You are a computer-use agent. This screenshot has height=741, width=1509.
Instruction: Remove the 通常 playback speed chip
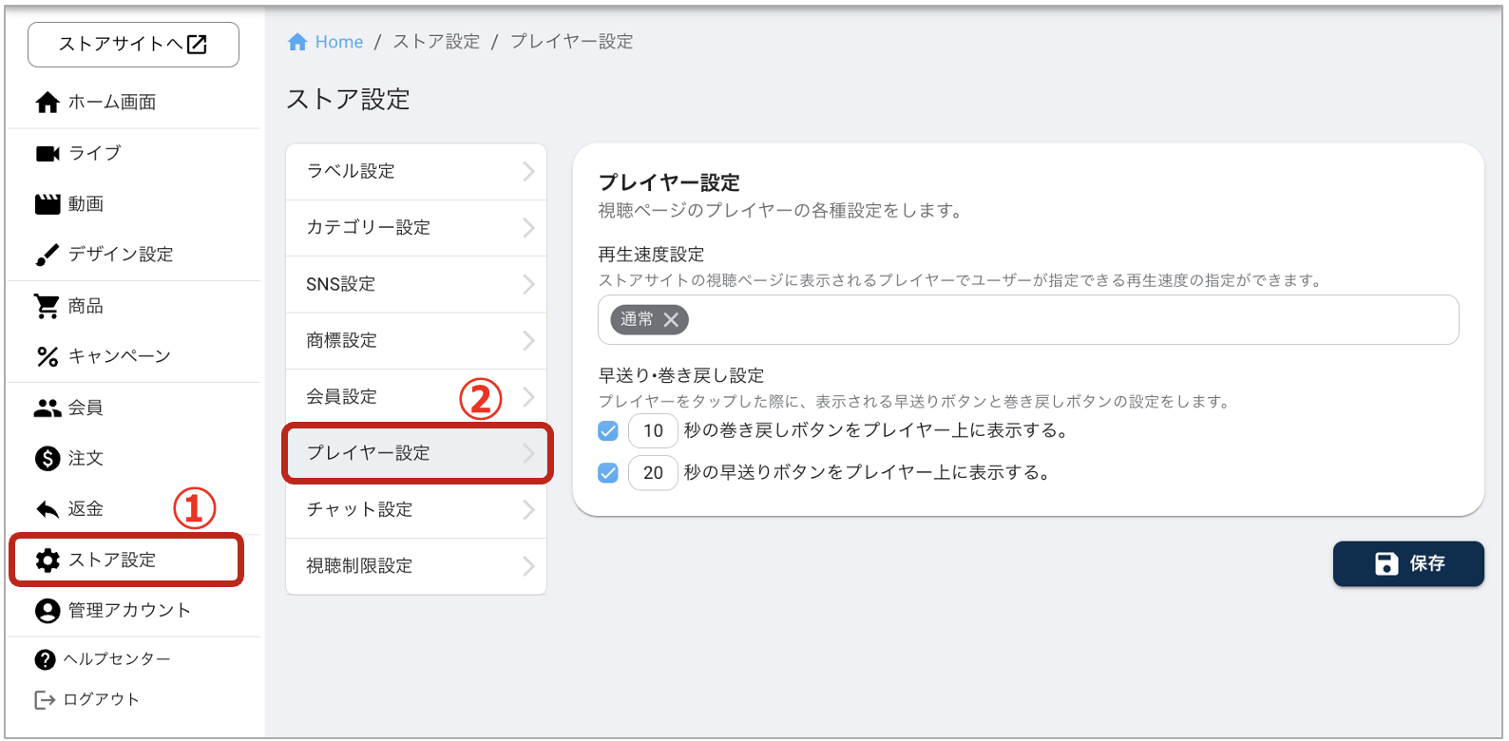click(674, 319)
